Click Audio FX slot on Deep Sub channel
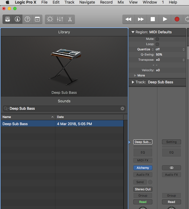 pyautogui.click(x=143, y=175)
